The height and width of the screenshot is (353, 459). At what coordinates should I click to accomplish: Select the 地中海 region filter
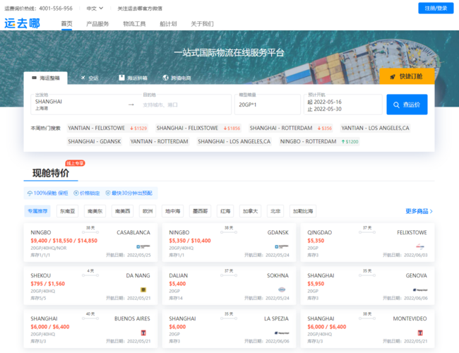172,211
